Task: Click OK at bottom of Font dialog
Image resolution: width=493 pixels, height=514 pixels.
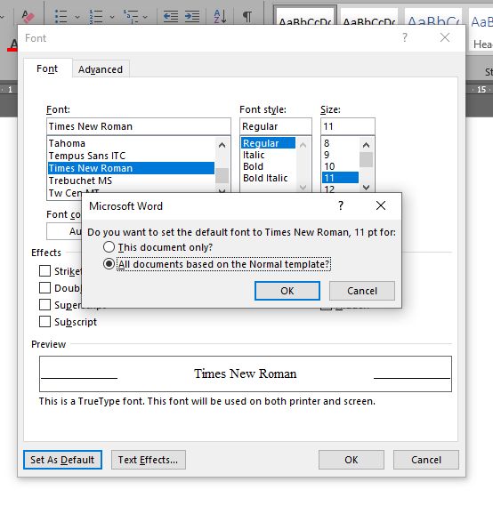Action: click(x=352, y=460)
